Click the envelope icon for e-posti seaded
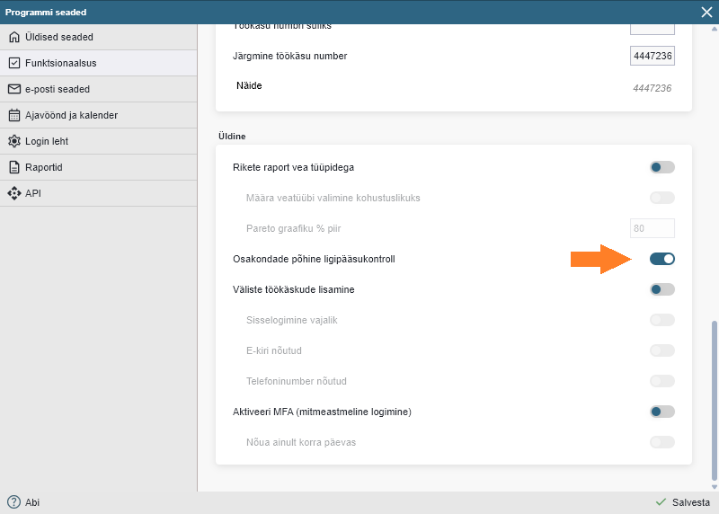Image resolution: width=719 pixels, height=514 pixels. [x=13, y=89]
